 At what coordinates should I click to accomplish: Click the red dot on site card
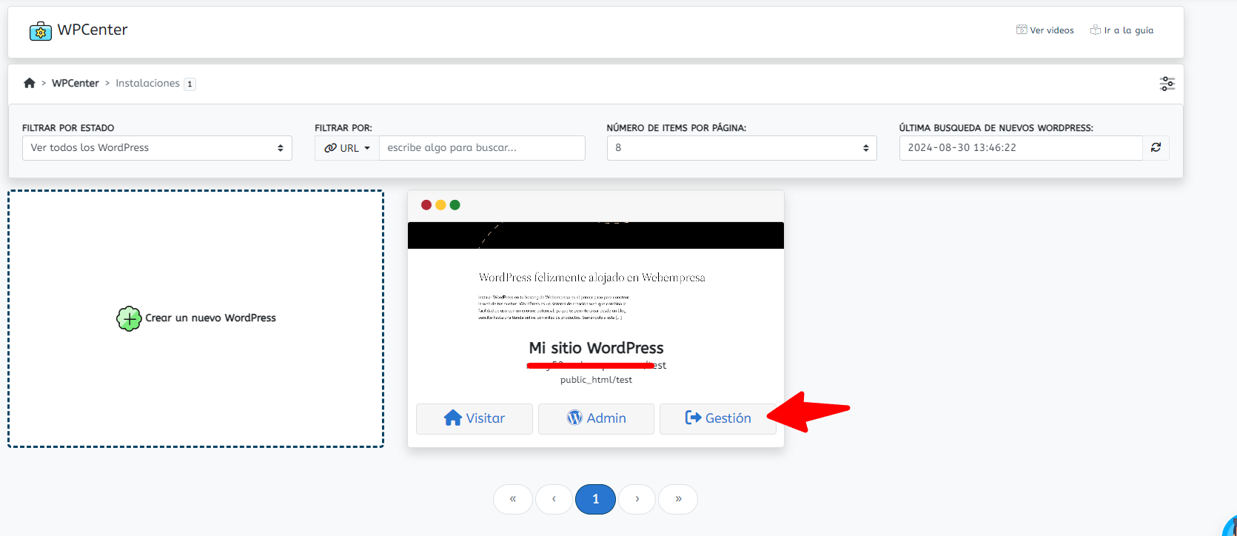coord(426,205)
